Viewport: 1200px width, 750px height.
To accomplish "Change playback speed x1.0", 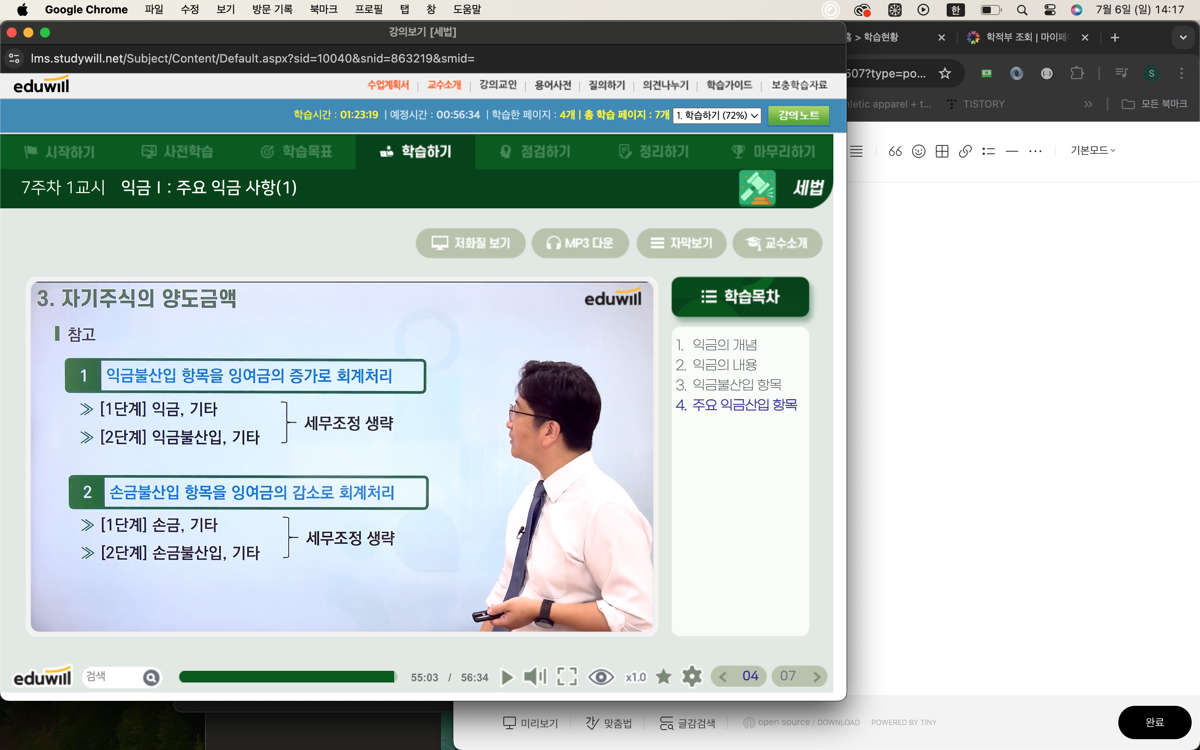I will [x=635, y=677].
